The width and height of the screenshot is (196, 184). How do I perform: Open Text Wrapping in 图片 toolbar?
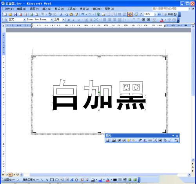160,140
